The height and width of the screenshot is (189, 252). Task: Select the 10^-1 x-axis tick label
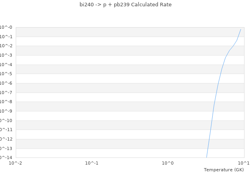tap(92, 163)
